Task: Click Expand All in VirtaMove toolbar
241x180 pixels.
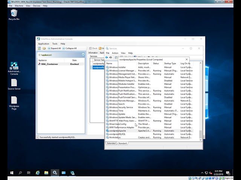Action: click(x=54, y=48)
